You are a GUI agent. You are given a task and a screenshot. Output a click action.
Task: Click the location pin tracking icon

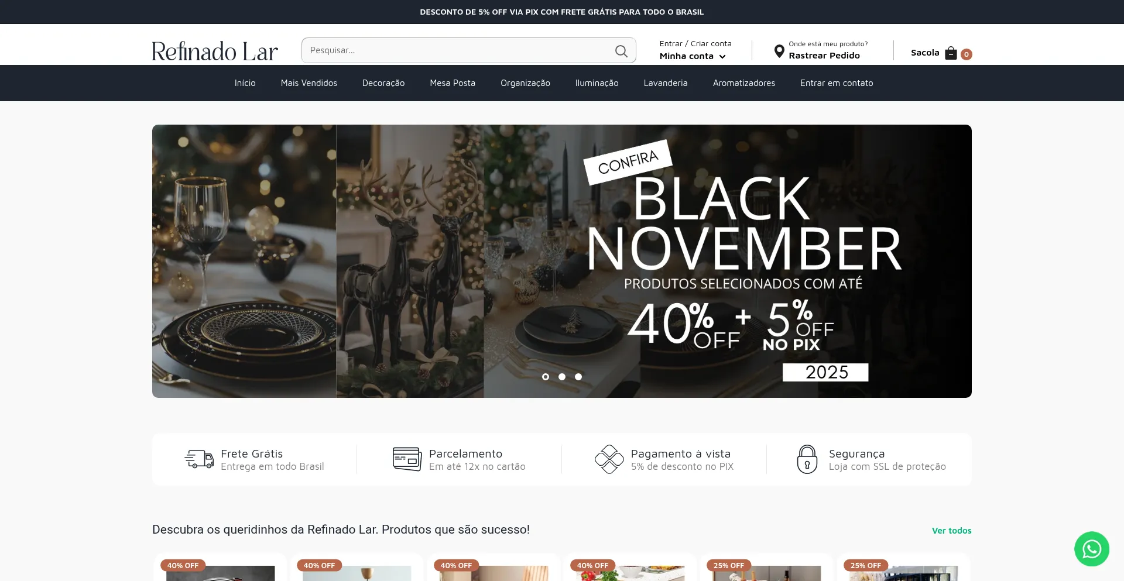click(779, 51)
